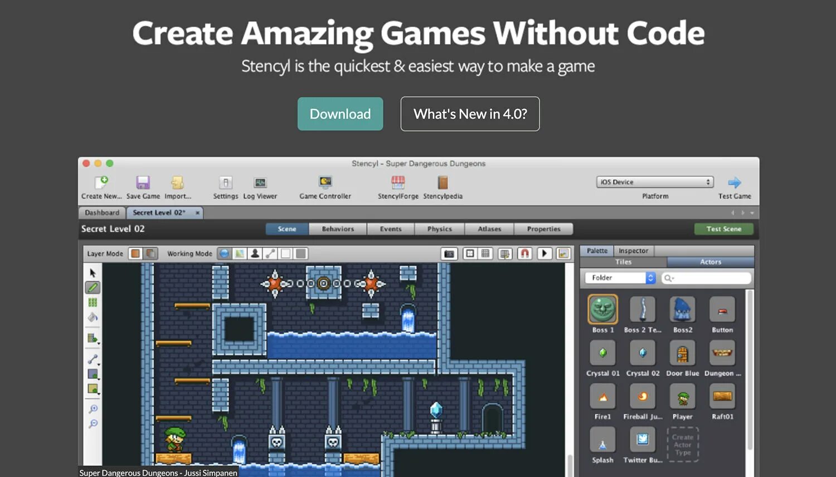The height and width of the screenshot is (477, 836).
Task: Toggle the second Layer Mode button
Action: coord(150,253)
